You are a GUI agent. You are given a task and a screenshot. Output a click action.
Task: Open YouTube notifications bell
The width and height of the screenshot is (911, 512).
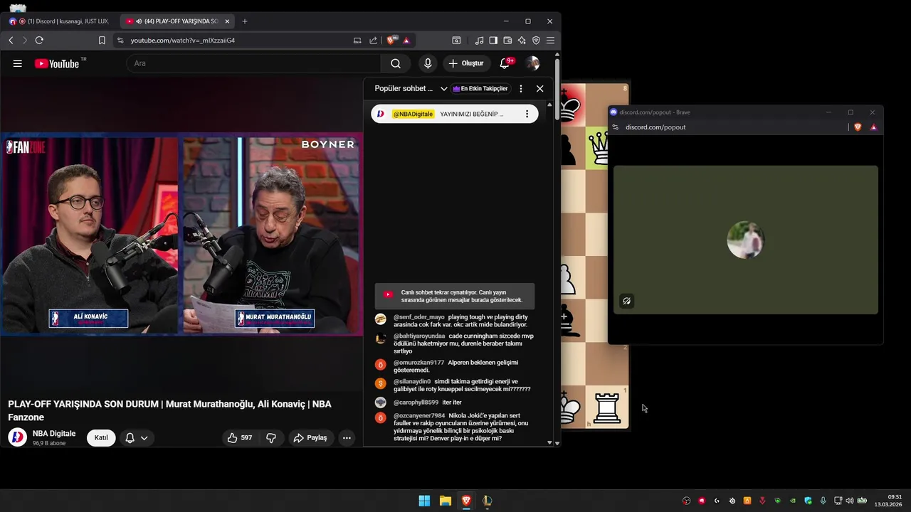click(x=505, y=63)
